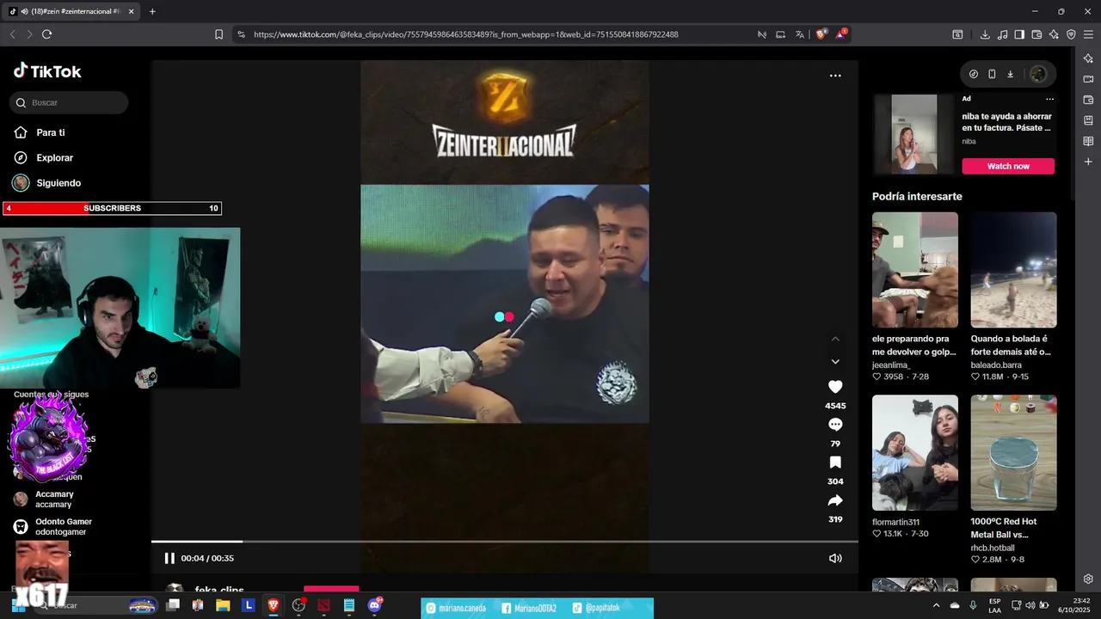The width and height of the screenshot is (1101, 619).
Task: Open the browser hamburger main menu
Action: coord(1088,34)
